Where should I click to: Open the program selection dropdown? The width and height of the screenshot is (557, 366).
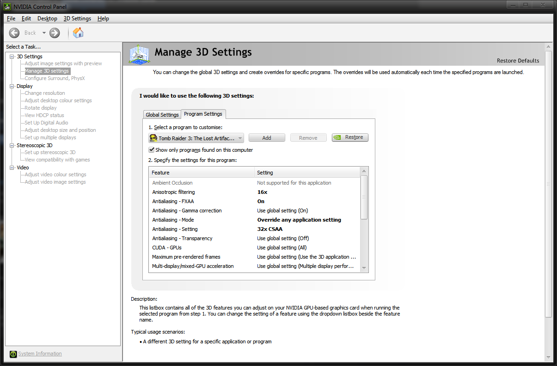(196, 138)
